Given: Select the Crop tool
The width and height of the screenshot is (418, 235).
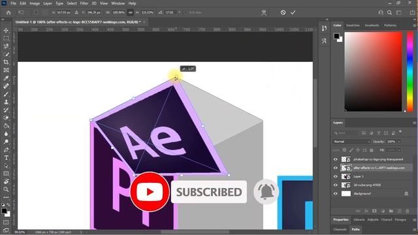Looking at the screenshot, I should click(x=6, y=62).
